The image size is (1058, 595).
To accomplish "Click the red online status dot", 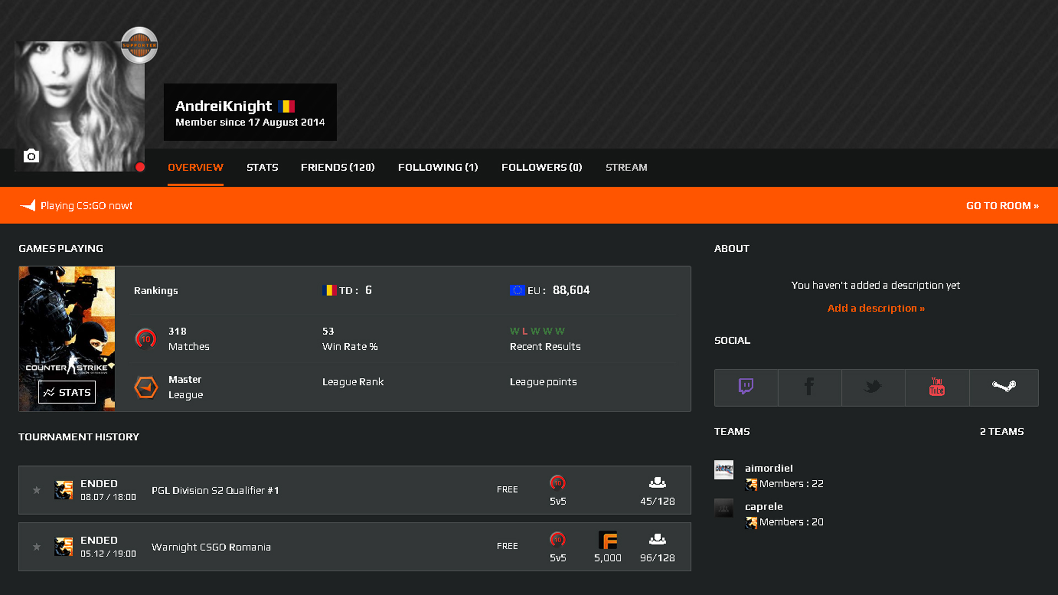I will click(140, 167).
